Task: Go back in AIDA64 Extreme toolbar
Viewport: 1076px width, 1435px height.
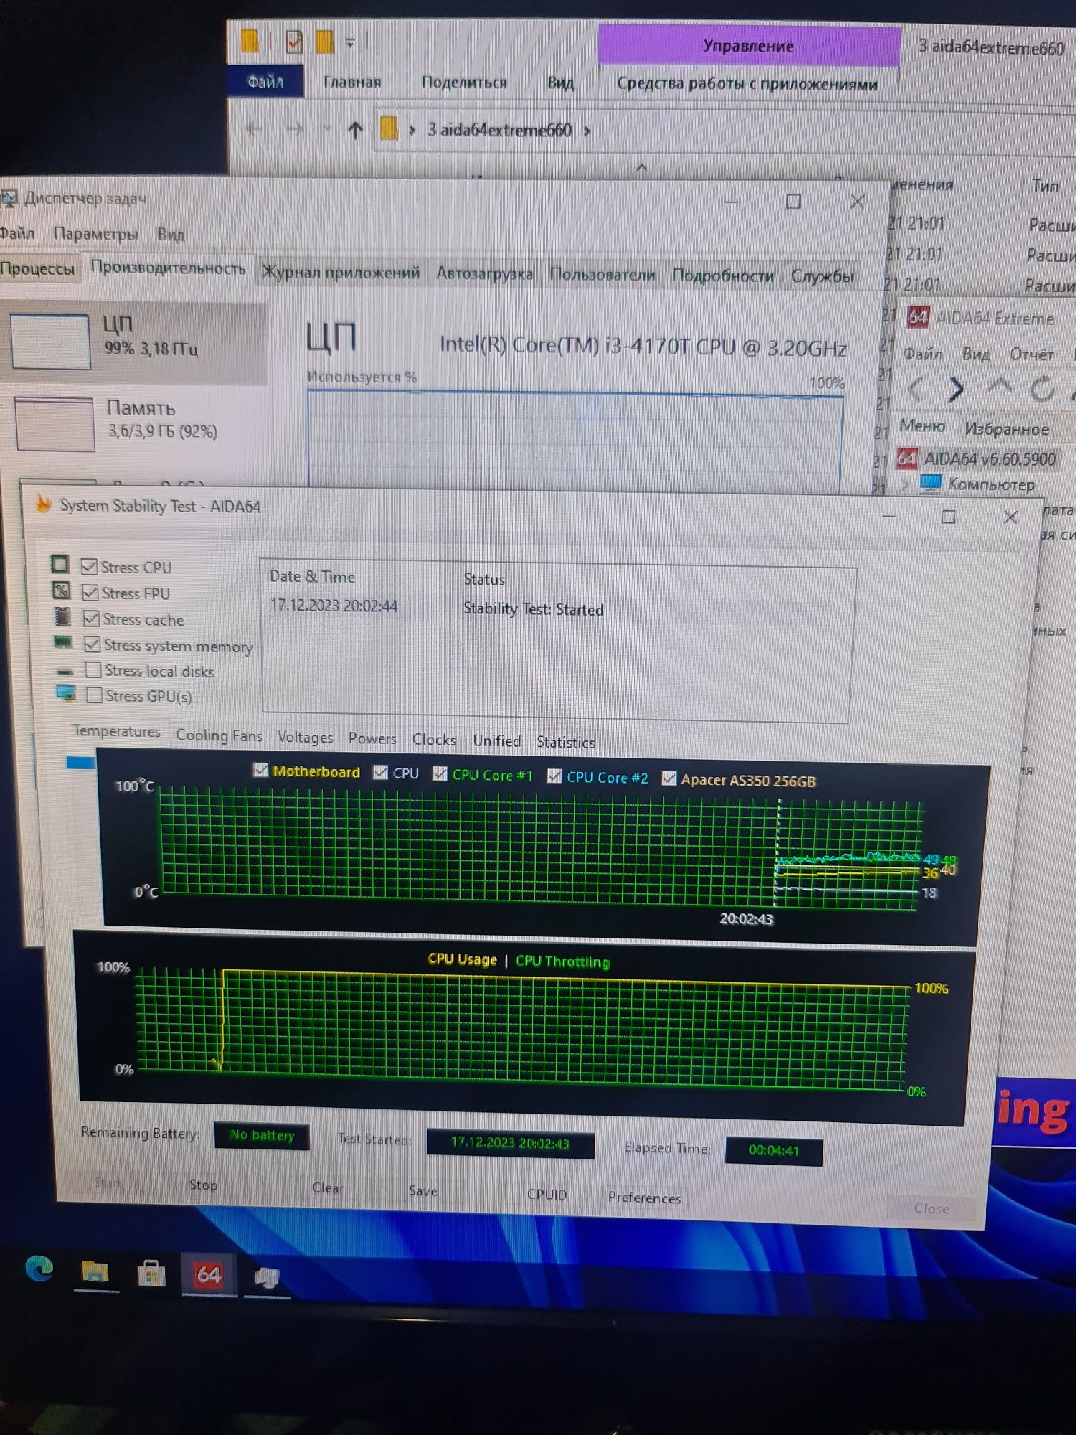Action: 915,389
